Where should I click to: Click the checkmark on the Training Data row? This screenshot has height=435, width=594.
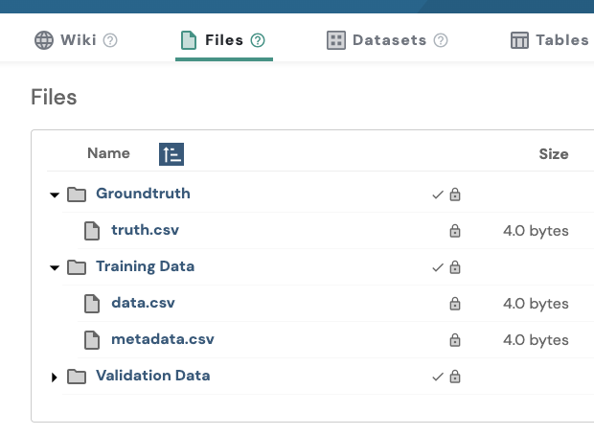(x=438, y=267)
